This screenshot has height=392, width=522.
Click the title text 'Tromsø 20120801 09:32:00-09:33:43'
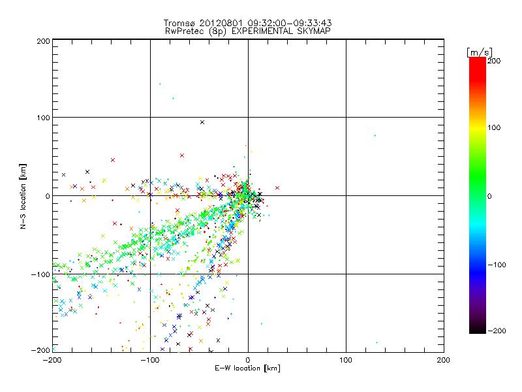[x=247, y=23]
